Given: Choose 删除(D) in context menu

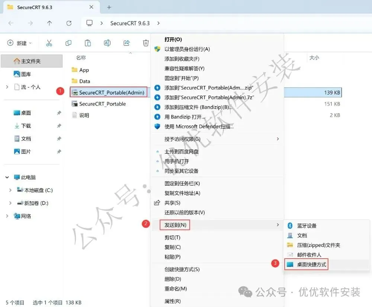Looking at the screenshot, I should point(173,279).
